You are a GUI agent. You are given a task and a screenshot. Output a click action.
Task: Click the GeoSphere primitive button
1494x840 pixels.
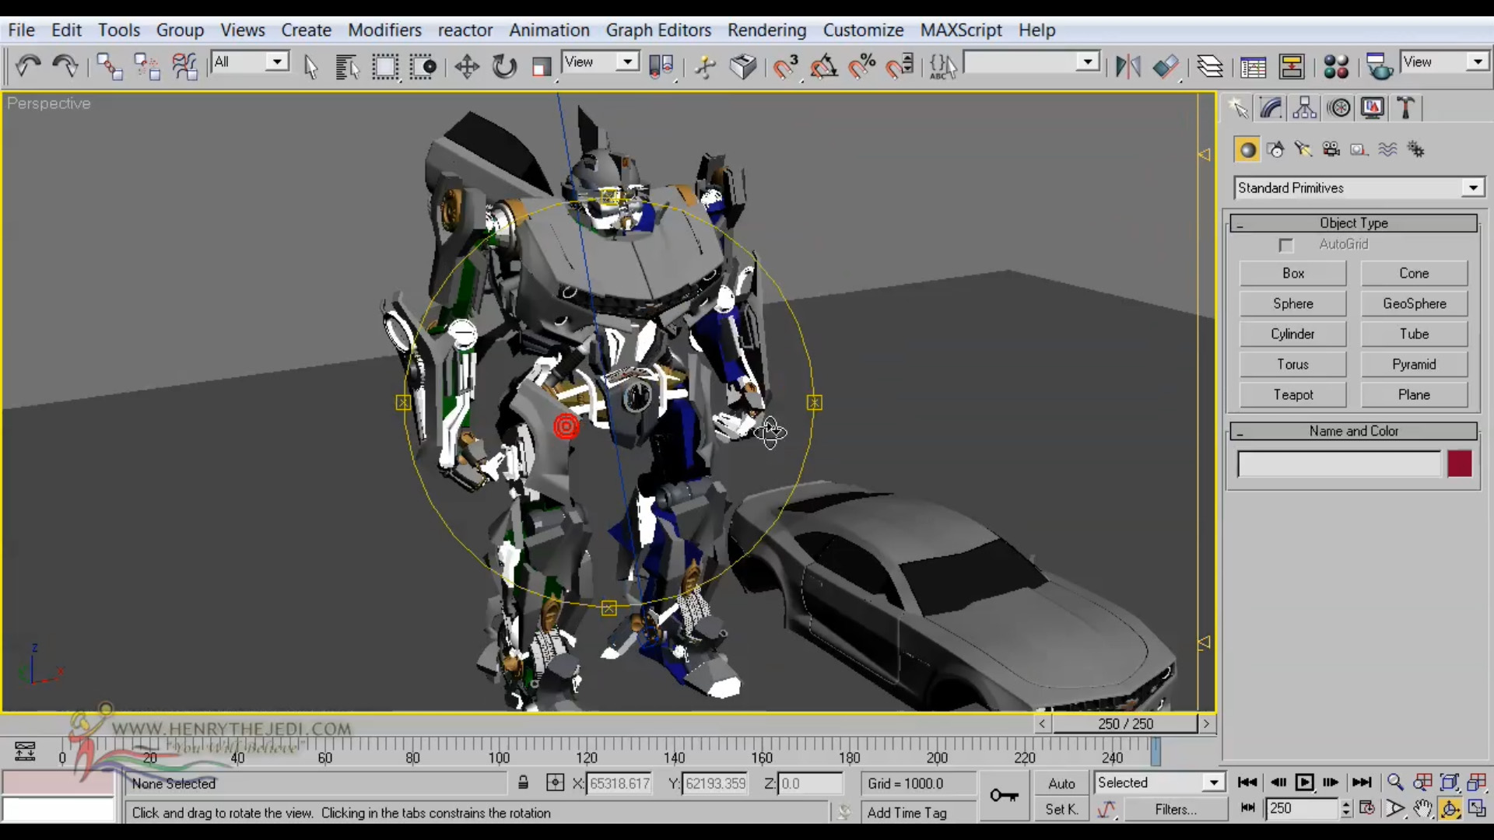pyautogui.click(x=1414, y=304)
